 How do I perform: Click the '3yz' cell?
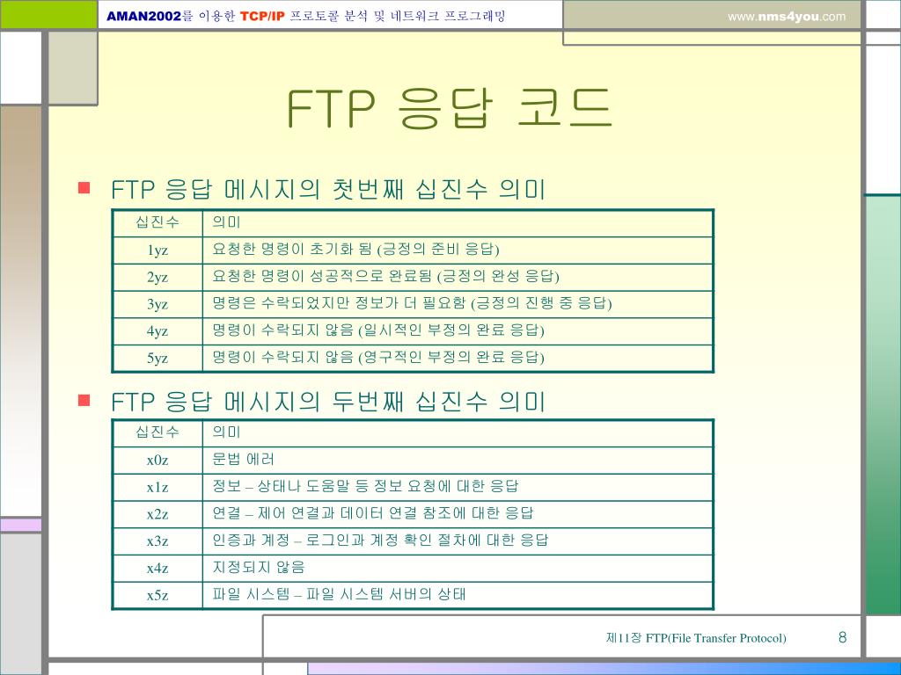pyautogui.click(x=157, y=304)
